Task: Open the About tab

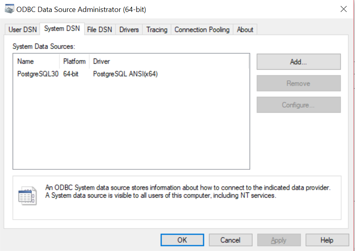Action: [x=245, y=30]
